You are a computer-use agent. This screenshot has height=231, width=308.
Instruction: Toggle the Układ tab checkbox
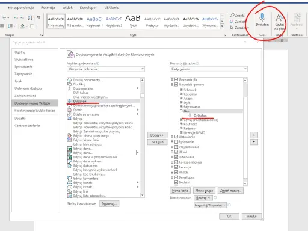click(x=176, y=152)
